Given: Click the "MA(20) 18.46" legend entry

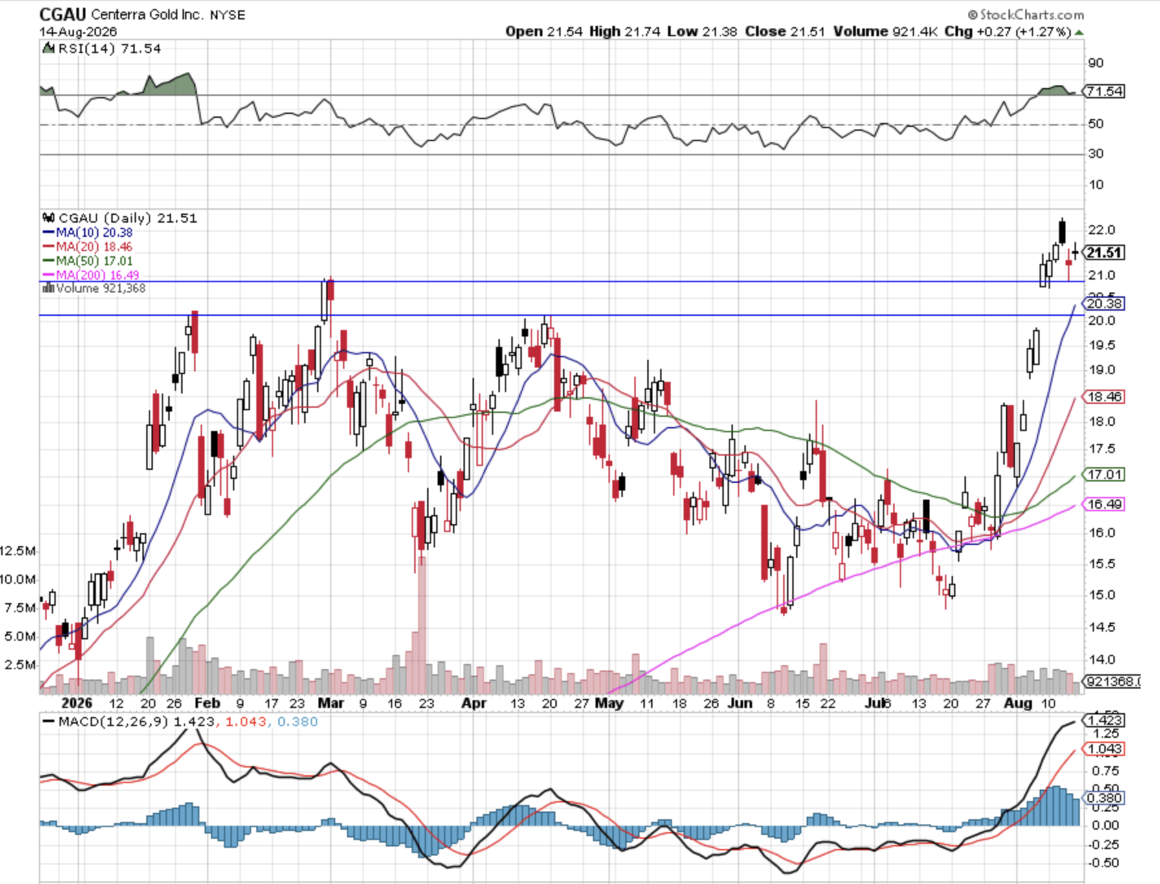Looking at the screenshot, I should (94, 247).
